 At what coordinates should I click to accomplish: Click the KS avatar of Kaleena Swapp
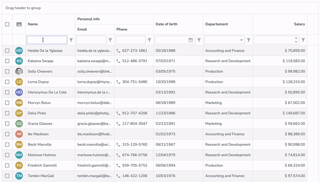(x=19, y=61)
